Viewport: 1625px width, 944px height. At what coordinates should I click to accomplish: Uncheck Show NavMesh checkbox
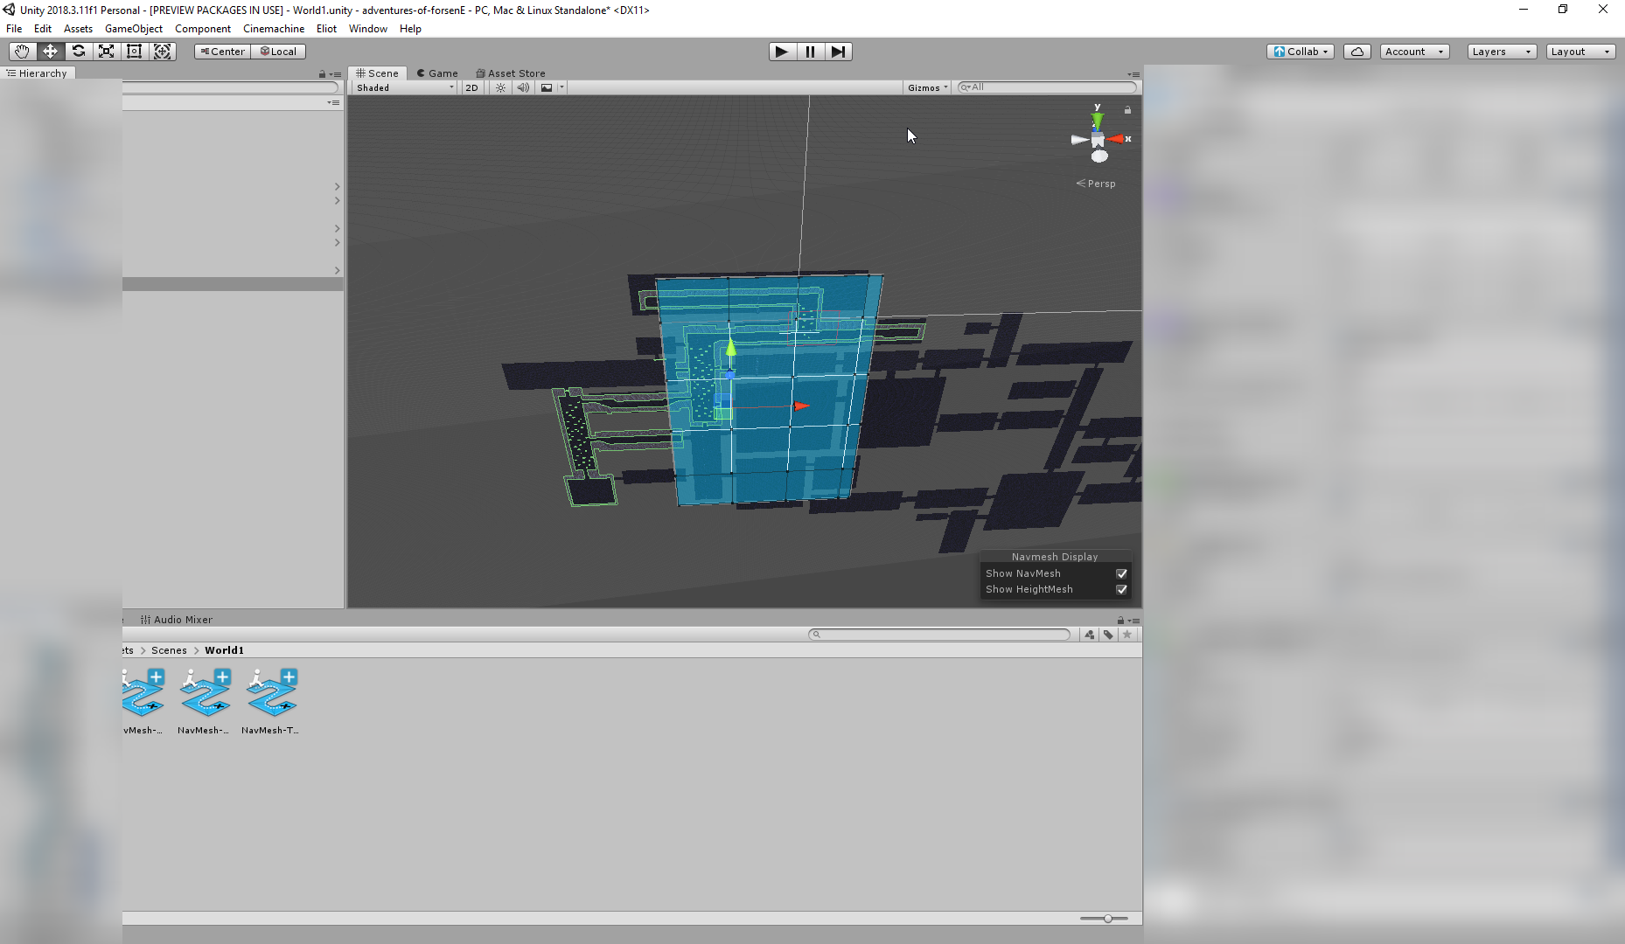(1121, 573)
